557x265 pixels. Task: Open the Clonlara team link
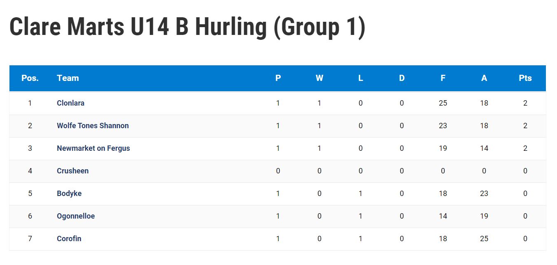(x=70, y=103)
